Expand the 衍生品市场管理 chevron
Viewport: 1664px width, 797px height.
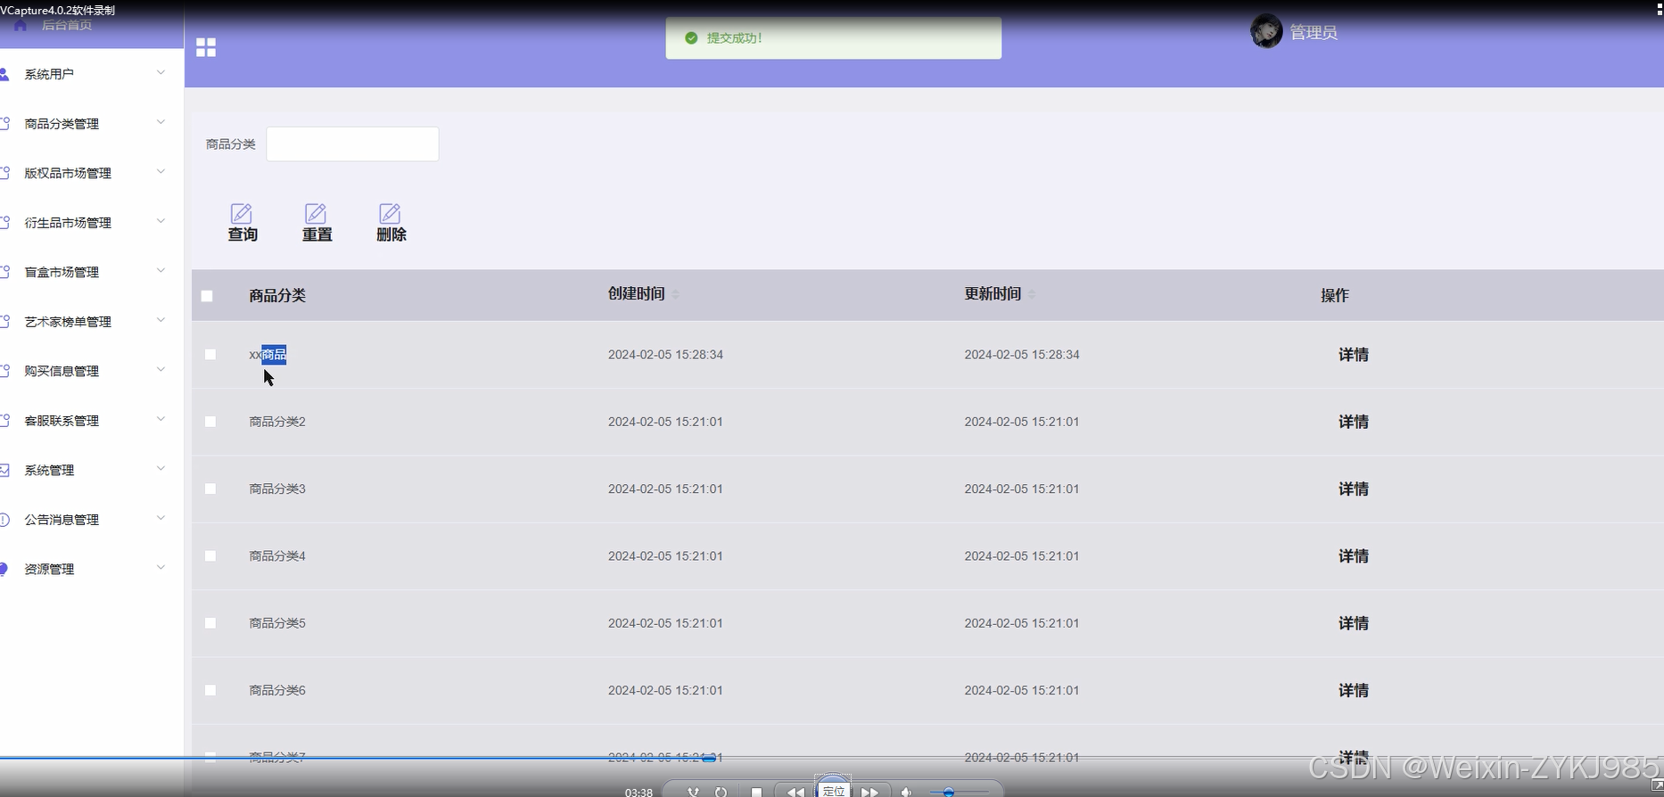point(161,221)
